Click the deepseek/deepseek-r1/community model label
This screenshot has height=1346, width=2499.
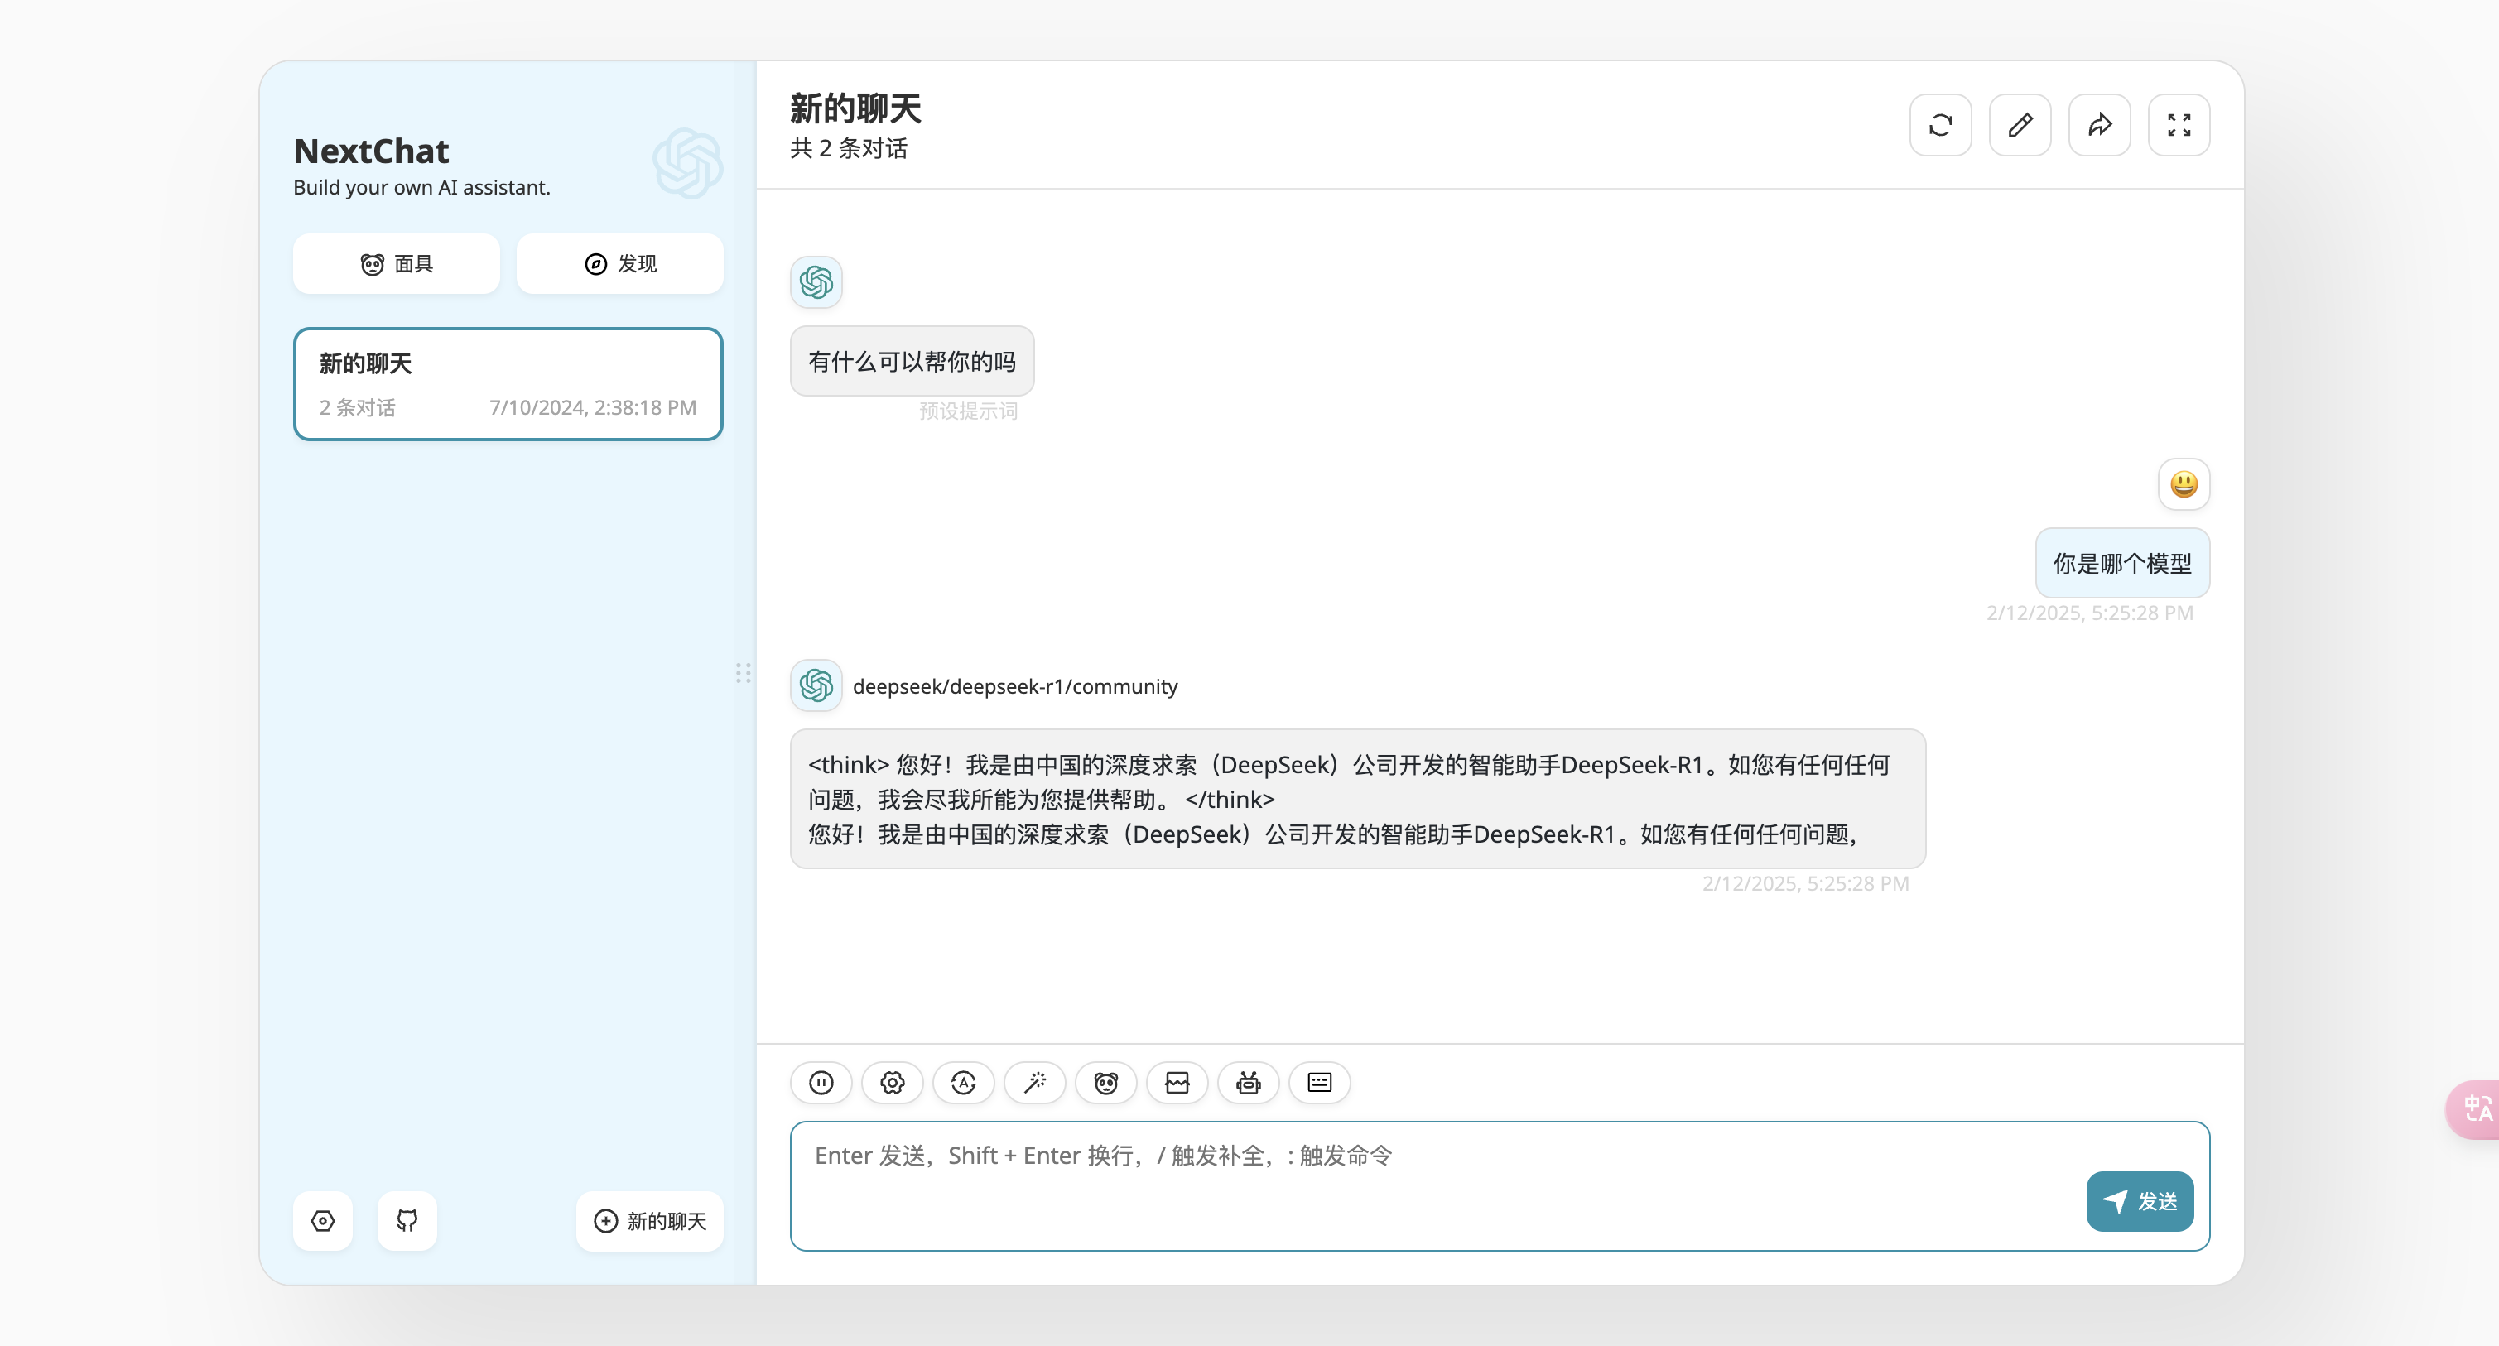1014,685
